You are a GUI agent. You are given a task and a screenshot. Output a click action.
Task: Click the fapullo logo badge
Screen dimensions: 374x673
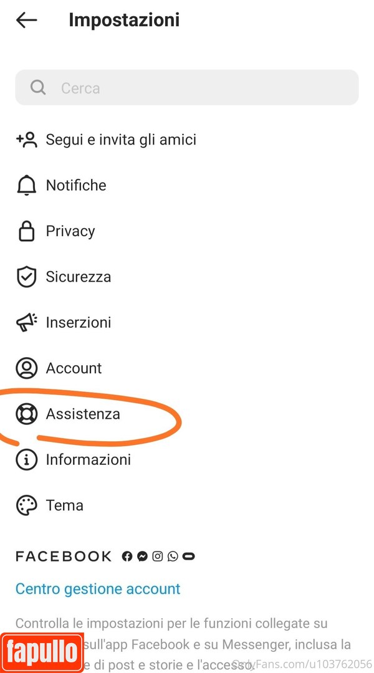(x=42, y=652)
